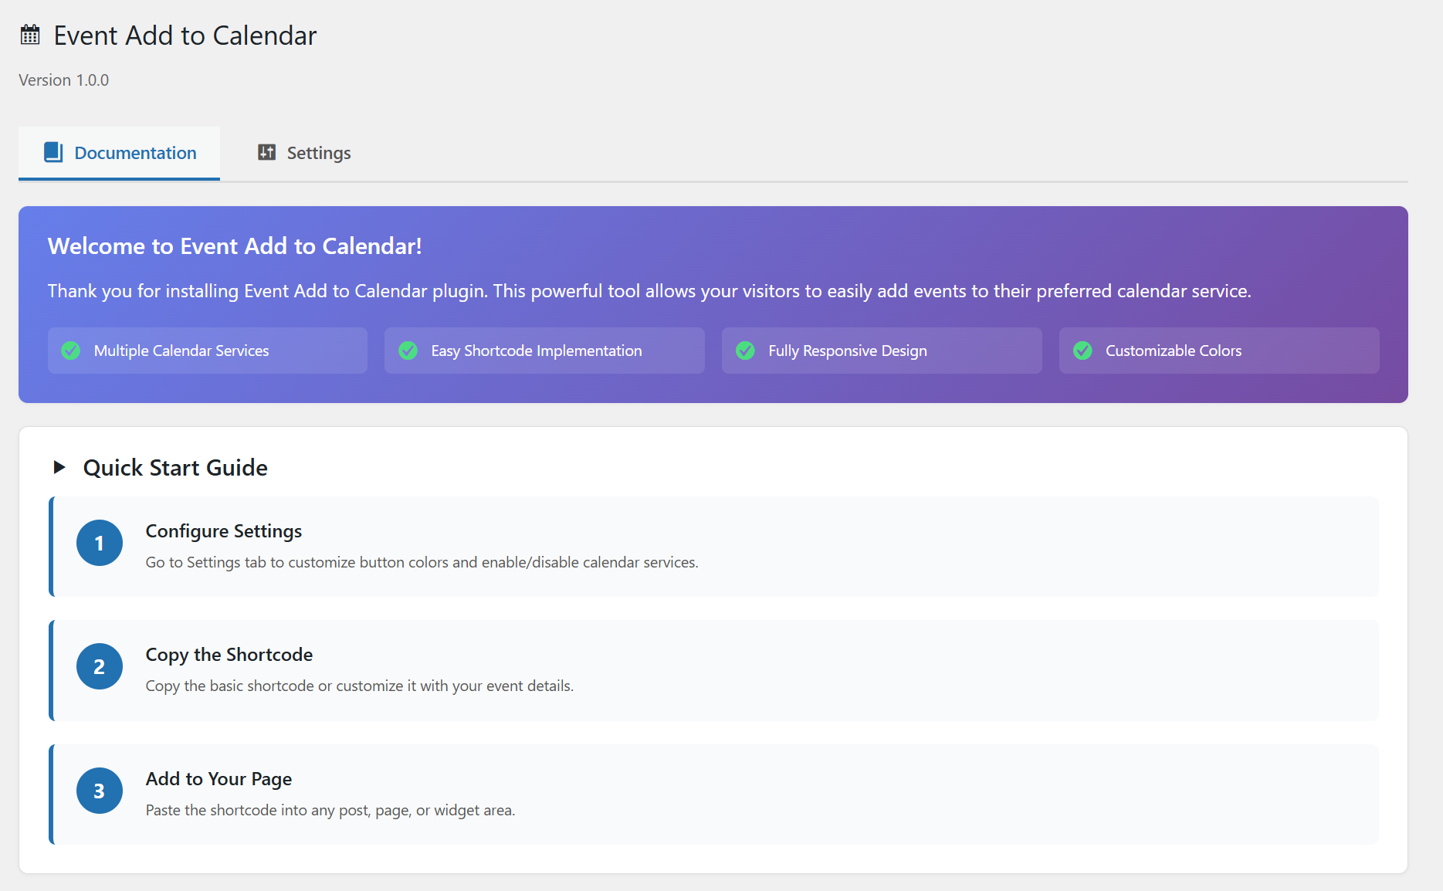The width and height of the screenshot is (1443, 891).
Task: Click the Copy the Shortcode step heading
Action: point(229,655)
